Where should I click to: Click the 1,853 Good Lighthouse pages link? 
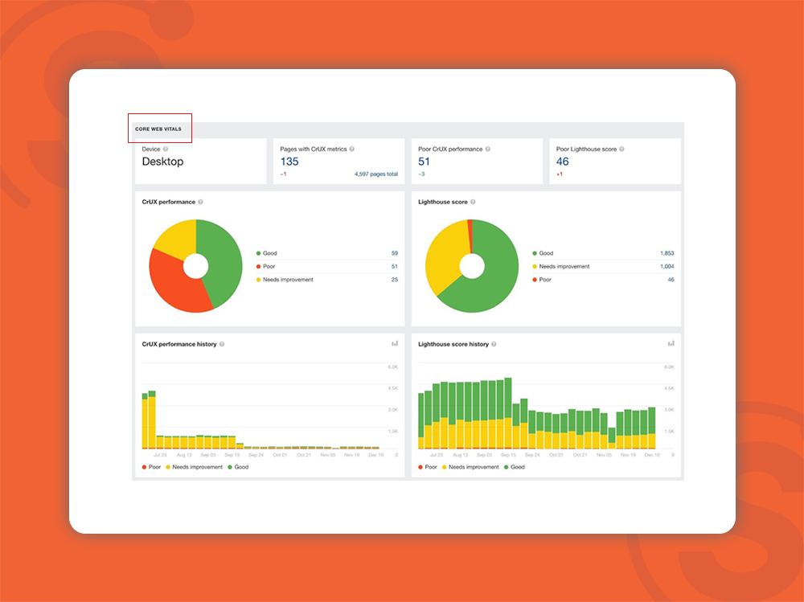(667, 253)
